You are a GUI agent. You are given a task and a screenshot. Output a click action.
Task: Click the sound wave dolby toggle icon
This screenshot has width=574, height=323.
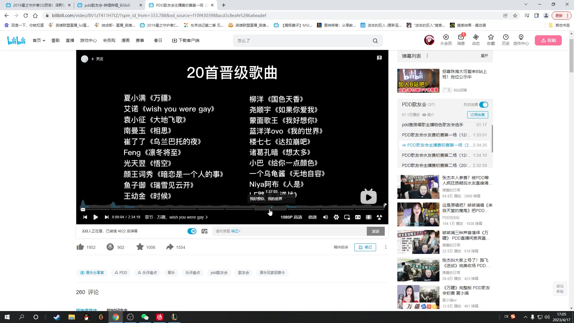click(379, 217)
